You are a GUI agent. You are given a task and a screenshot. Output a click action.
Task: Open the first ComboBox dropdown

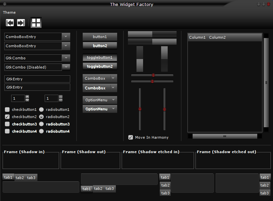[x=100, y=78]
